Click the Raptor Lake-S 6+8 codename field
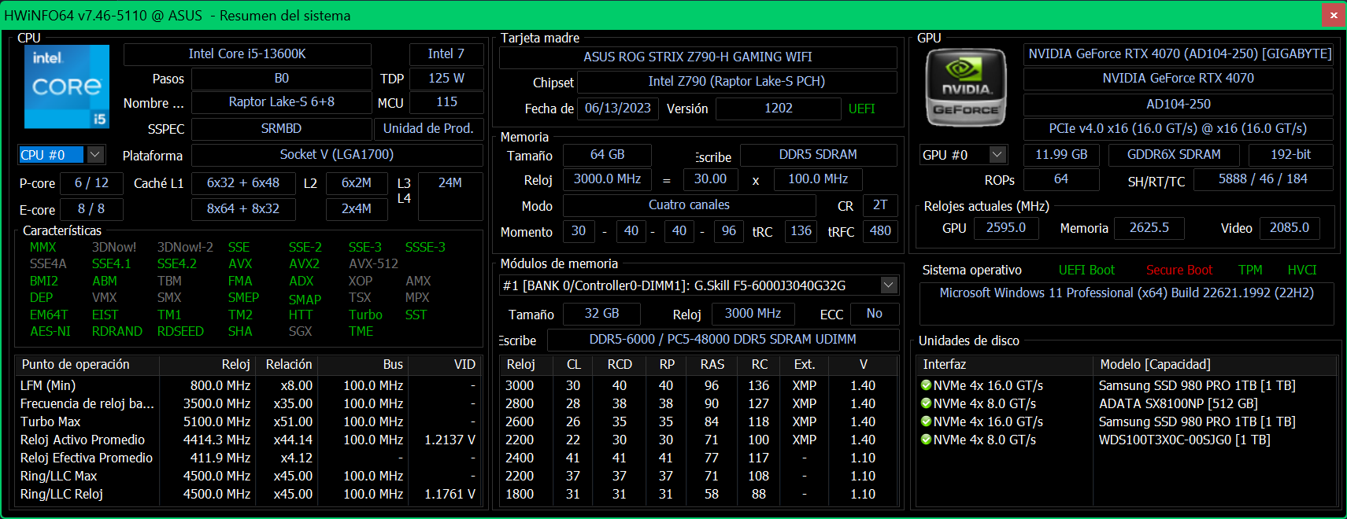This screenshot has width=1347, height=519. 281,102
